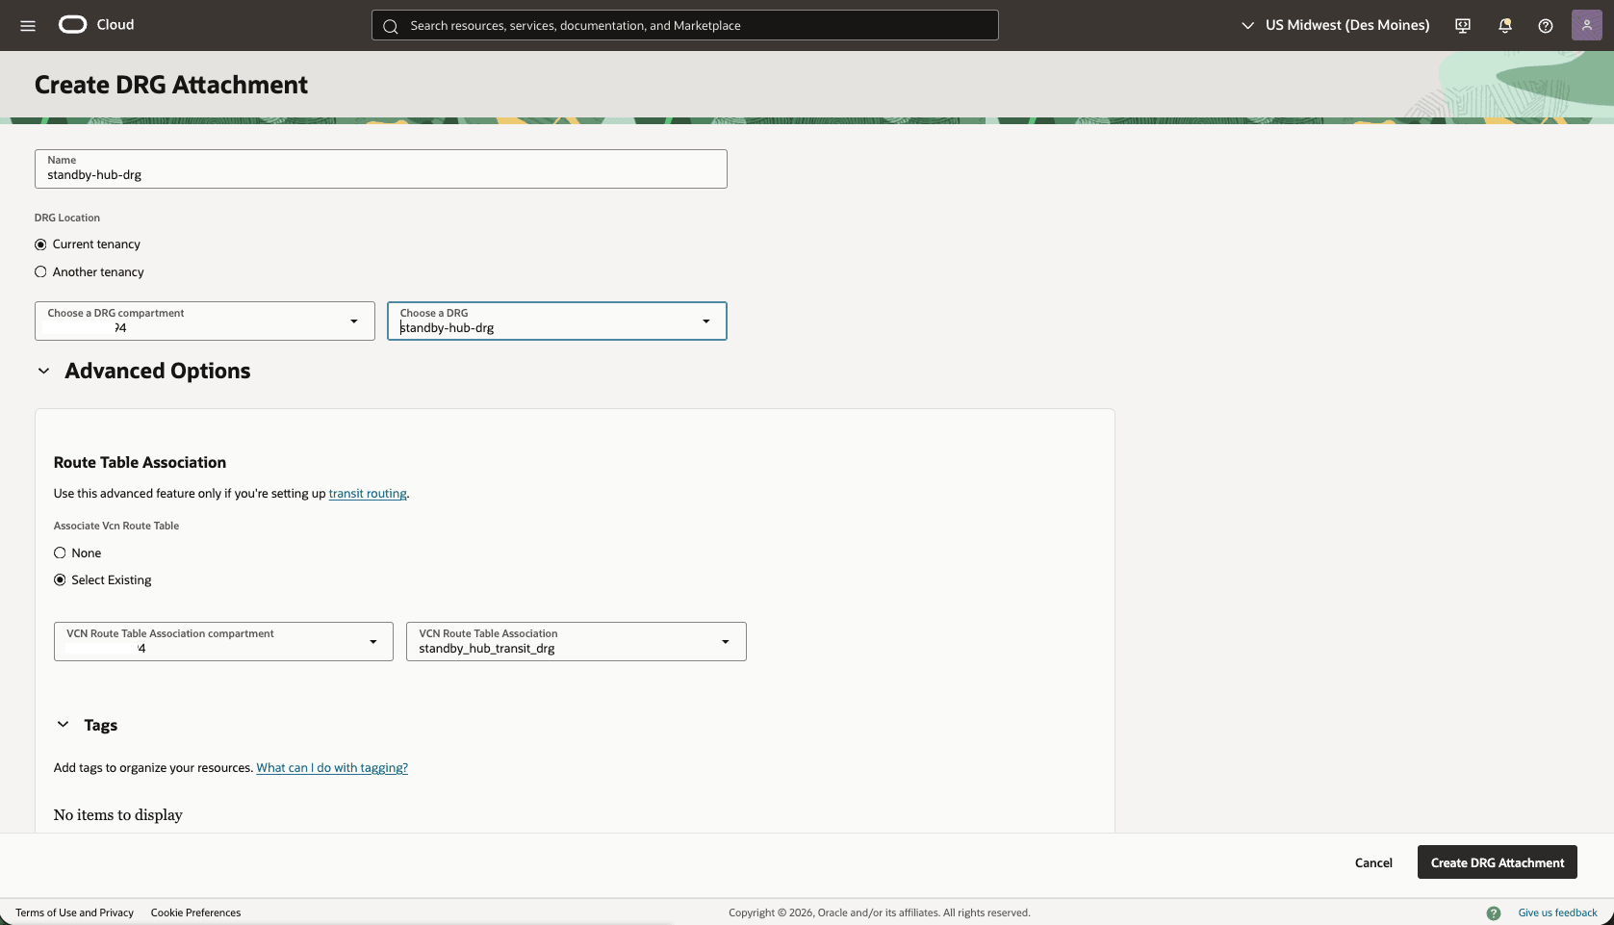Click the search magnifier icon
The height and width of the screenshot is (925, 1614).
tap(391, 26)
